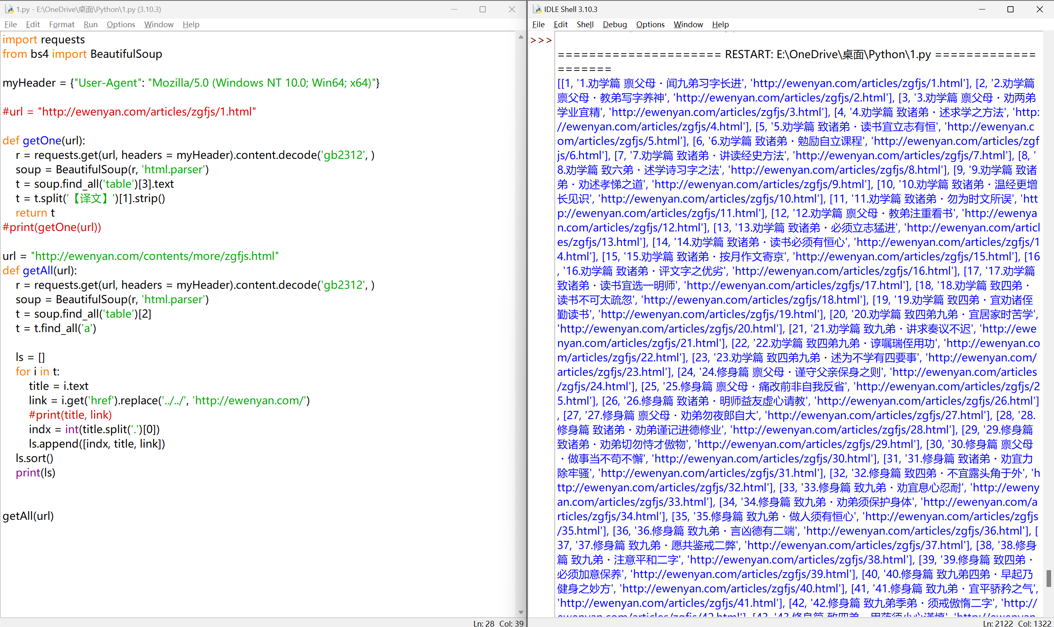Open editor's File menu
Screen dimensions: 1054x627
point(11,24)
